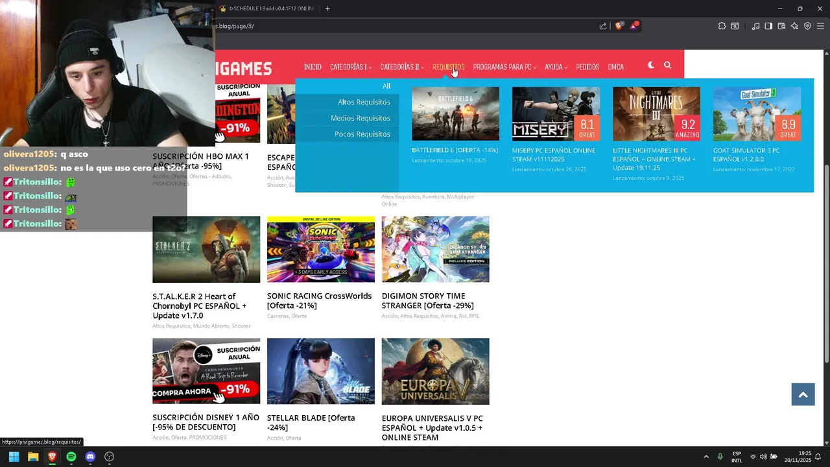Expand the PROGRAMAS PARA PC dropdown
The height and width of the screenshot is (467, 830).
tap(504, 67)
